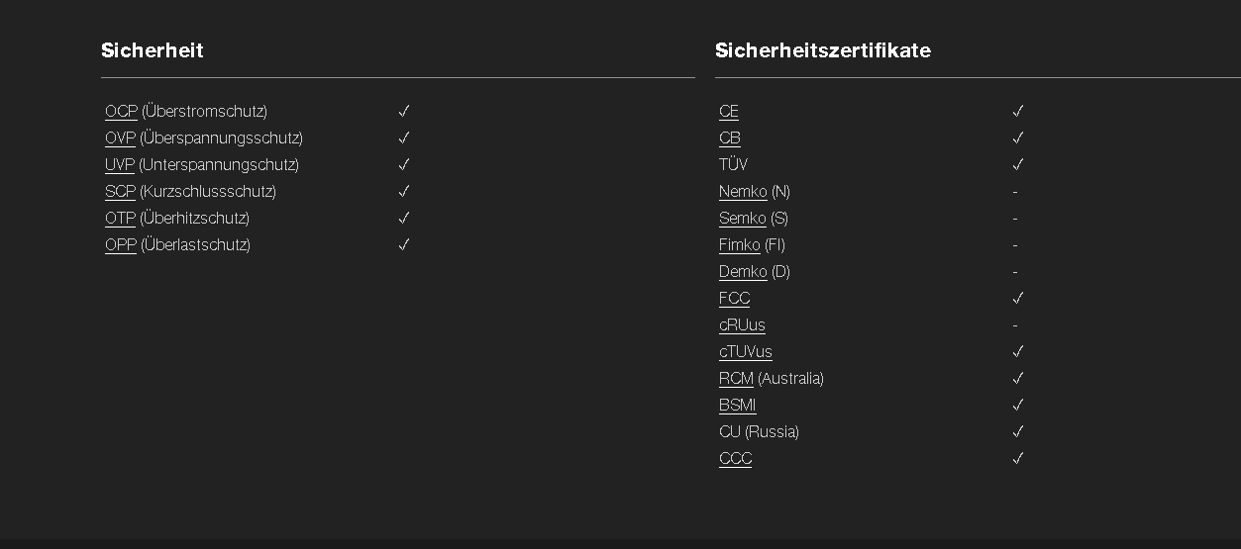Open the cTUVus link
This screenshot has height=549, width=1241.
pos(746,352)
